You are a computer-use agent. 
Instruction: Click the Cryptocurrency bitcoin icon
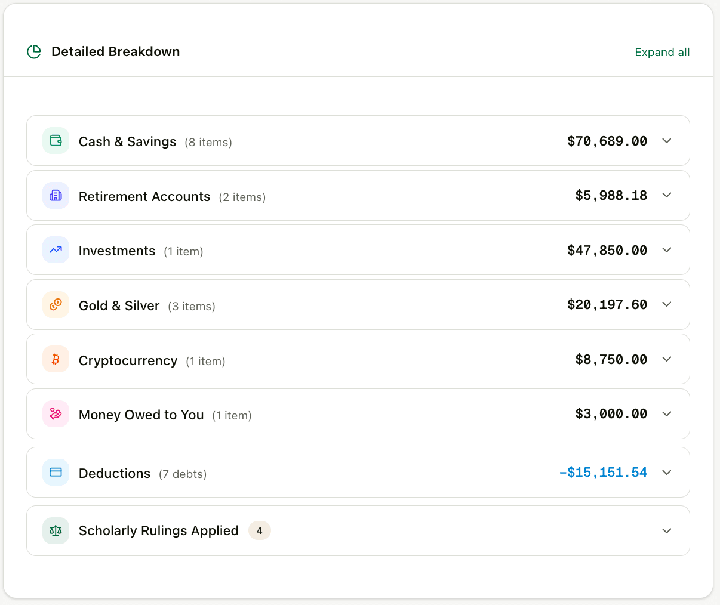pos(56,359)
